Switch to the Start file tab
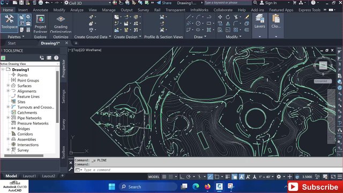This screenshot has height=193, width=343. [12, 43]
